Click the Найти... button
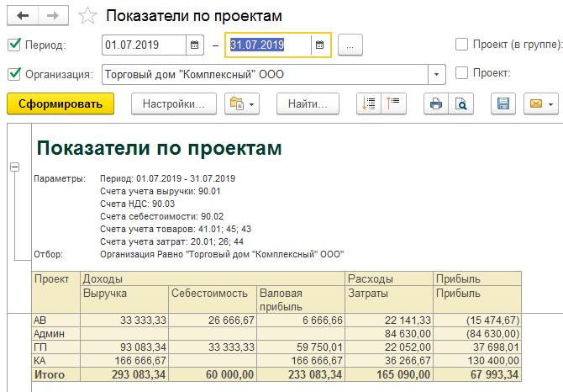The height and width of the screenshot is (392, 563). (x=308, y=103)
